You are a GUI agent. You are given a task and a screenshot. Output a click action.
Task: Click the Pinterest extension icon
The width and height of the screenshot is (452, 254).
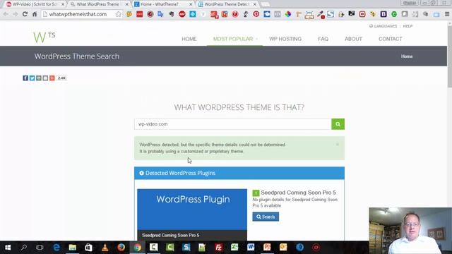[256, 14]
